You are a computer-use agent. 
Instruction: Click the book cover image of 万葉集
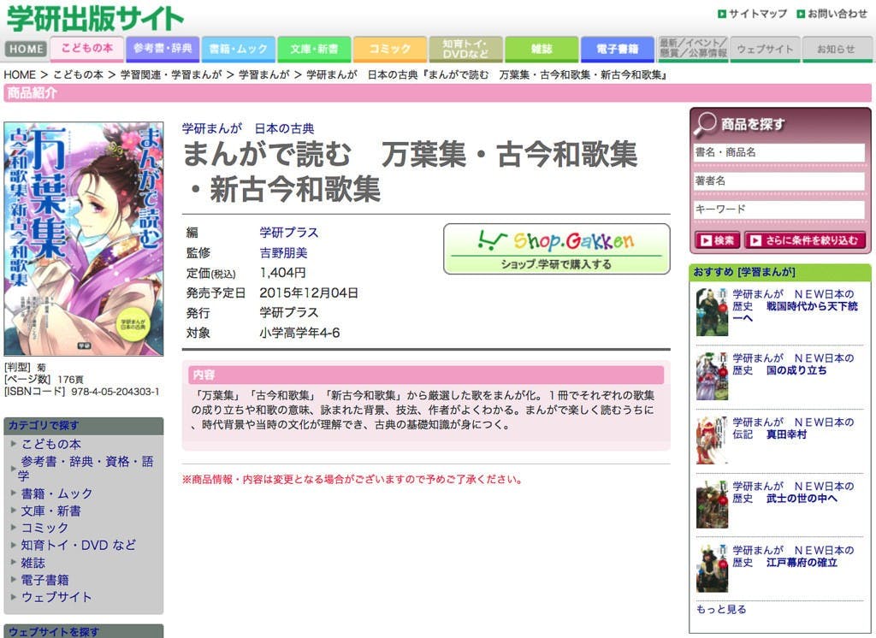pyautogui.click(x=84, y=239)
